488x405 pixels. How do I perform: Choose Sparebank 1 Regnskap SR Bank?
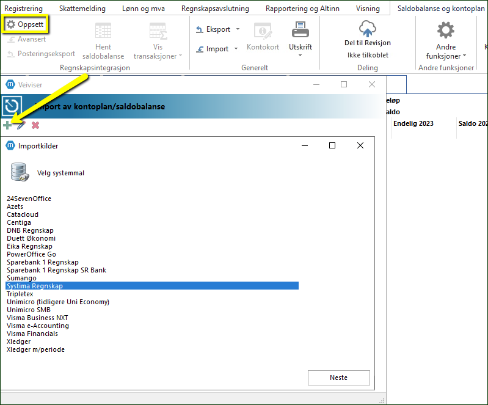tap(56, 270)
